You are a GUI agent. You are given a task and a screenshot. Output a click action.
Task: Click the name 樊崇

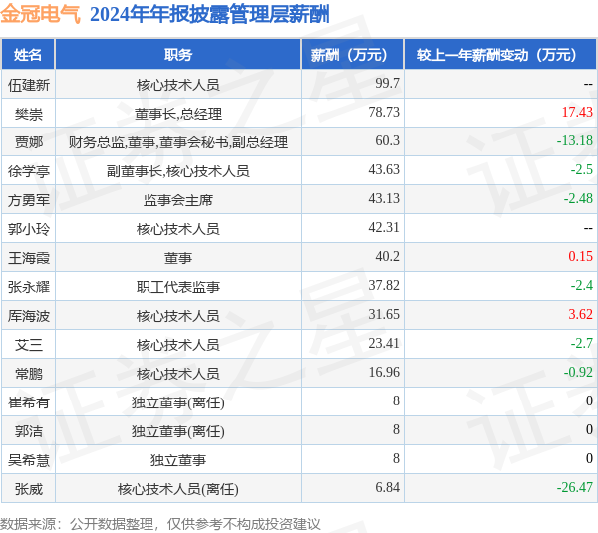pos(29,114)
